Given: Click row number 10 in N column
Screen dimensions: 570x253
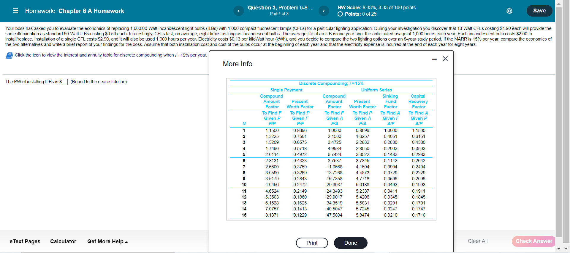Looking at the screenshot, I should coord(244,185).
